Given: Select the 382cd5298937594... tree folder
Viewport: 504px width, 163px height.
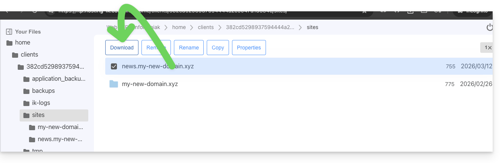Looking at the screenshot, I should (x=55, y=67).
